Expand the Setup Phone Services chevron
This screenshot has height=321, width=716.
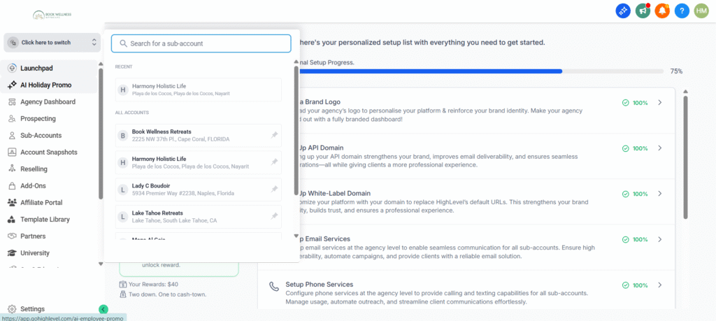[659, 285]
